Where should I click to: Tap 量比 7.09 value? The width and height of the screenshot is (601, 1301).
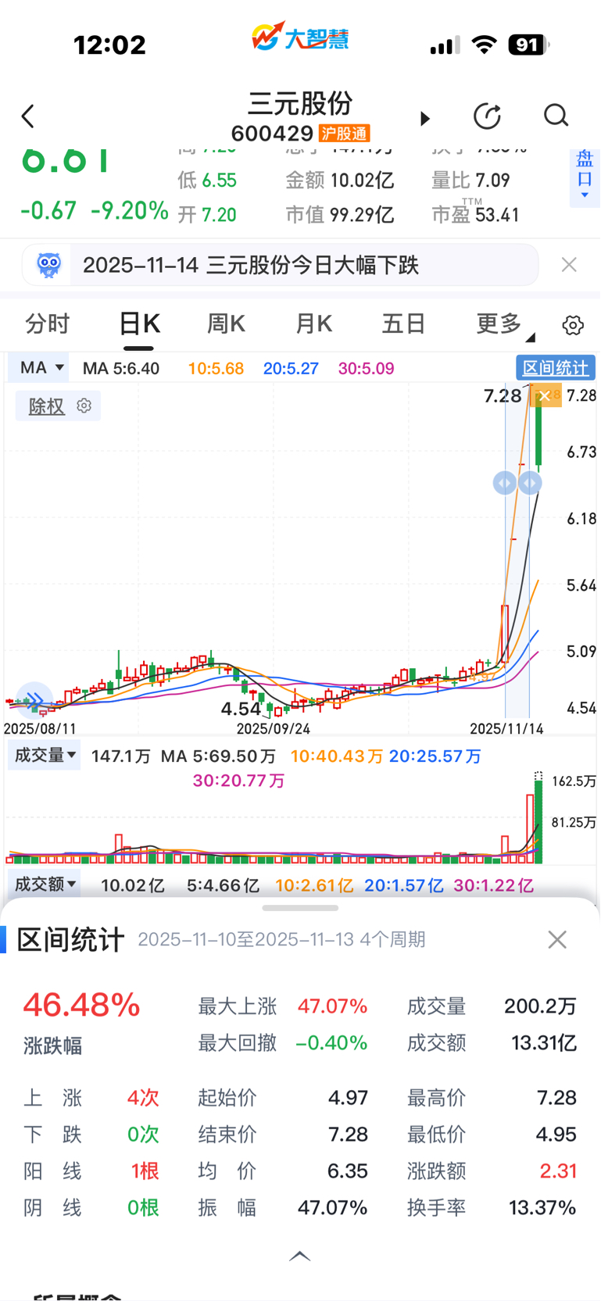pyautogui.click(x=470, y=180)
